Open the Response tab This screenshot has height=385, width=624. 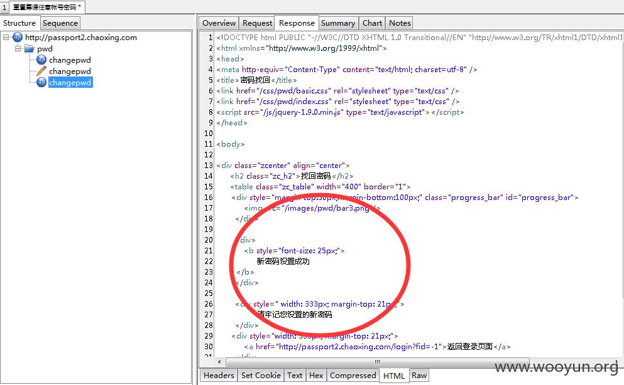pos(297,23)
